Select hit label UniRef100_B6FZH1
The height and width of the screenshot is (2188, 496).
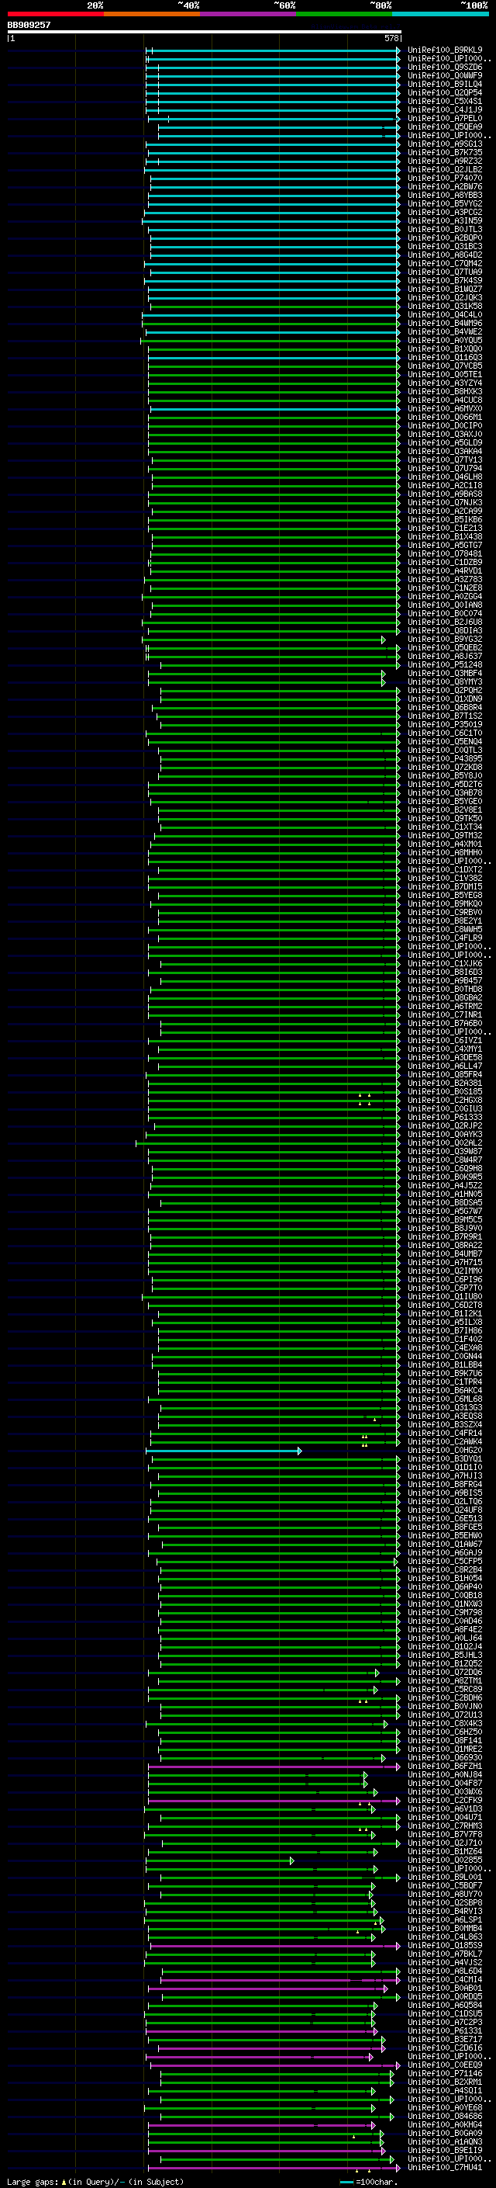tap(445, 1766)
